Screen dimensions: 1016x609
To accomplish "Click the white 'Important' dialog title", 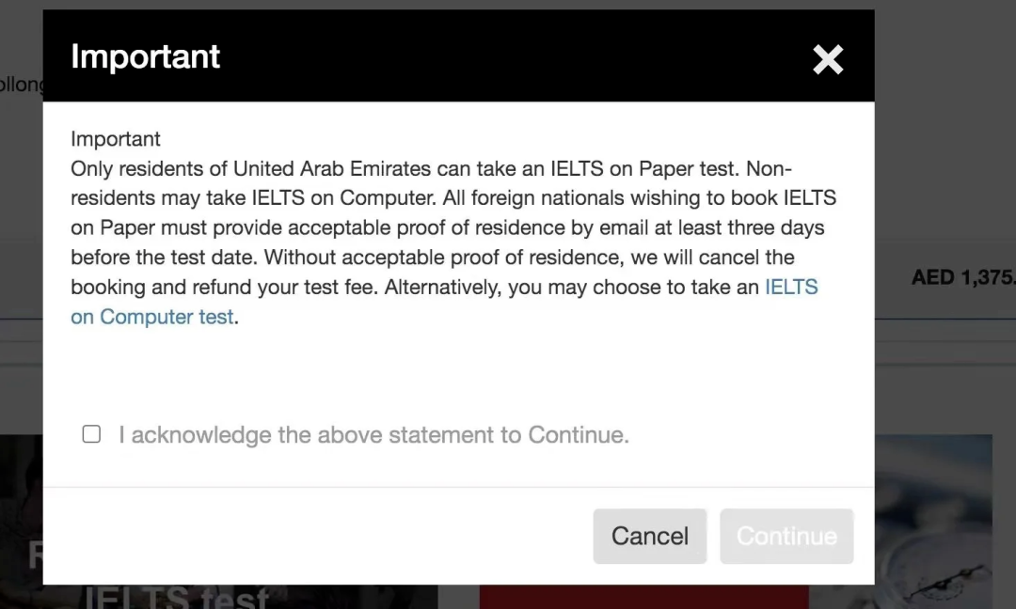I will click(x=145, y=56).
